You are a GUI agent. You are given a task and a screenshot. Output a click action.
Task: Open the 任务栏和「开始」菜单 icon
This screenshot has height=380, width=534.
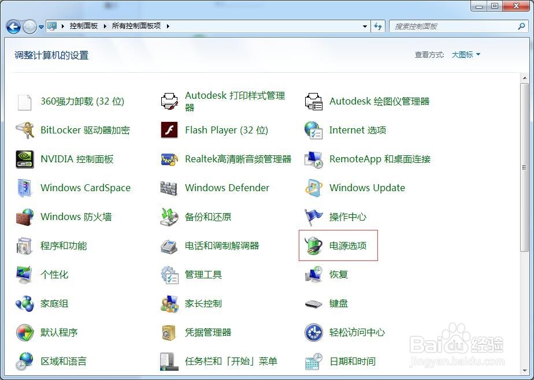[x=169, y=362]
